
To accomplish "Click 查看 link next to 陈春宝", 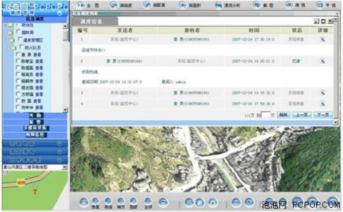I will click(x=39, y=62).
